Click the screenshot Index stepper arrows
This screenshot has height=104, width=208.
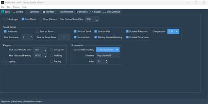pyautogui.click(x=107, y=61)
